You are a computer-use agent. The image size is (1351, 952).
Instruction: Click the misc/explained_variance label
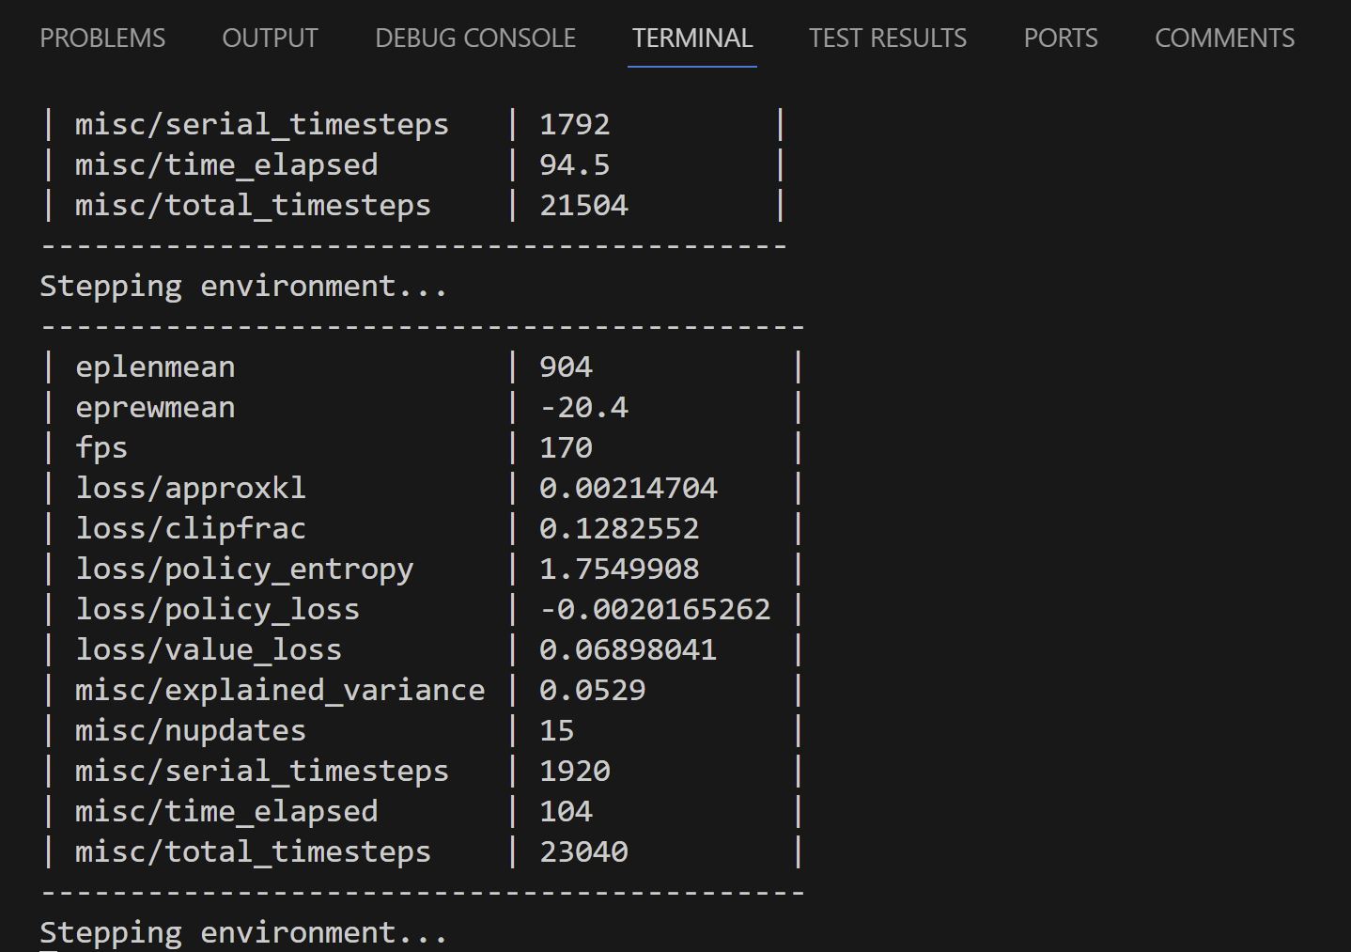280,690
